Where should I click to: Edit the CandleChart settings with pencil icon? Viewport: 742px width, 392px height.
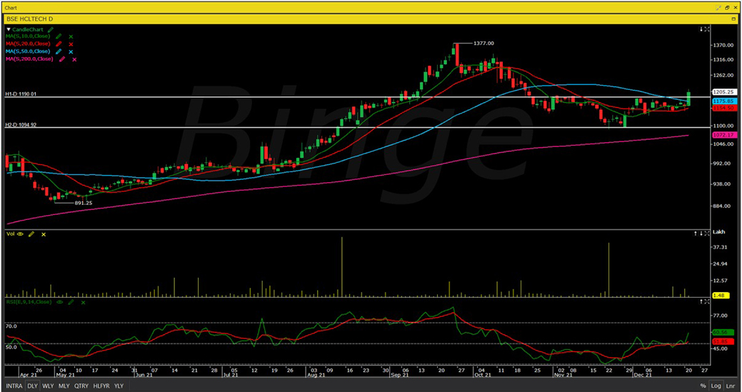tap(50, 29)
